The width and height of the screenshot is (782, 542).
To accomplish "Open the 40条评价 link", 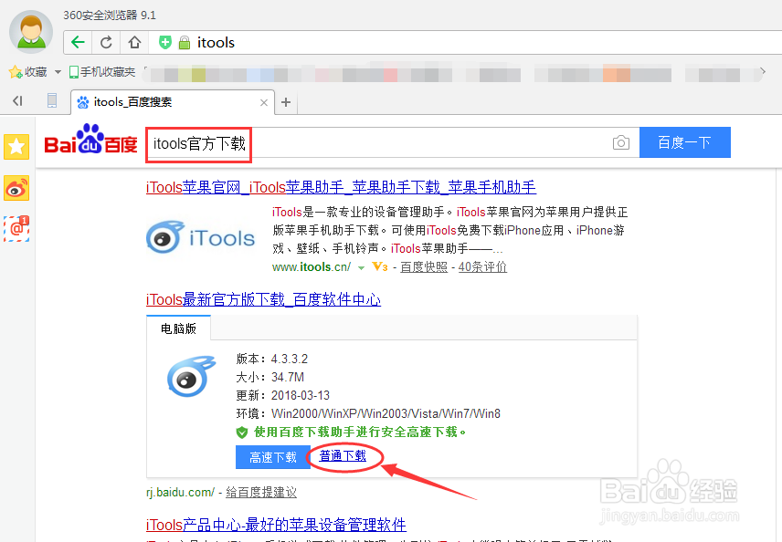I will (x=482, y=267).
